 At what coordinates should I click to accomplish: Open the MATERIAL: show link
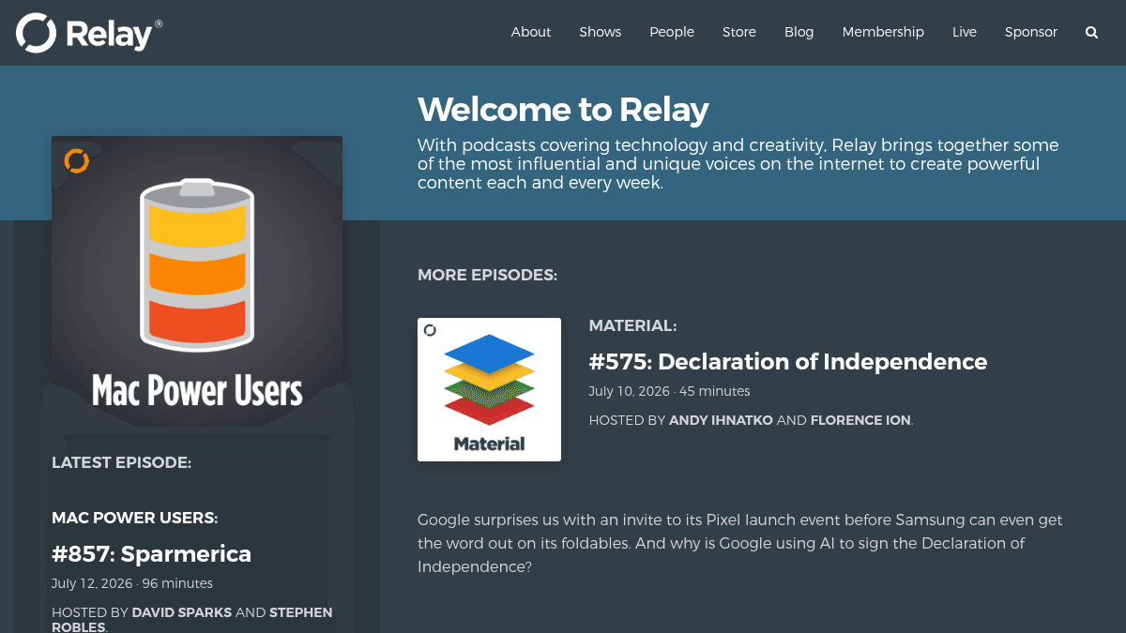click(x=633, y=325)
